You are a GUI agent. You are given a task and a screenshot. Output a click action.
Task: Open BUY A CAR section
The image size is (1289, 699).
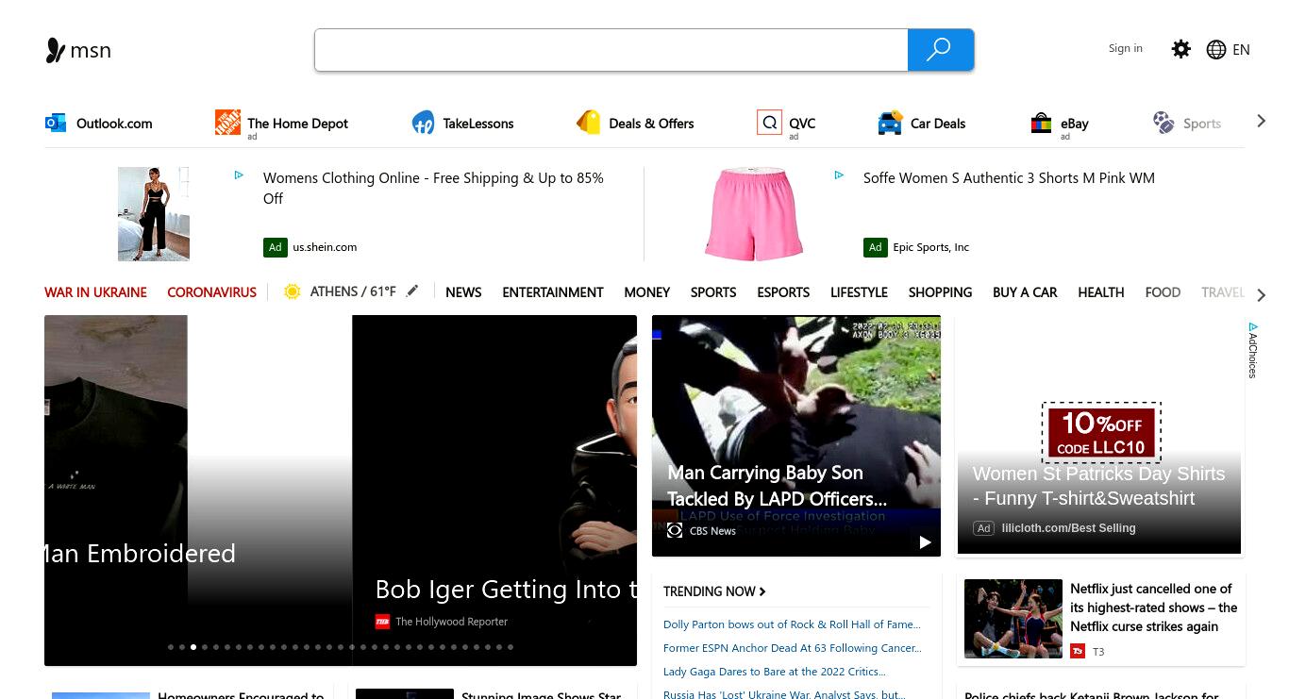1025,292
